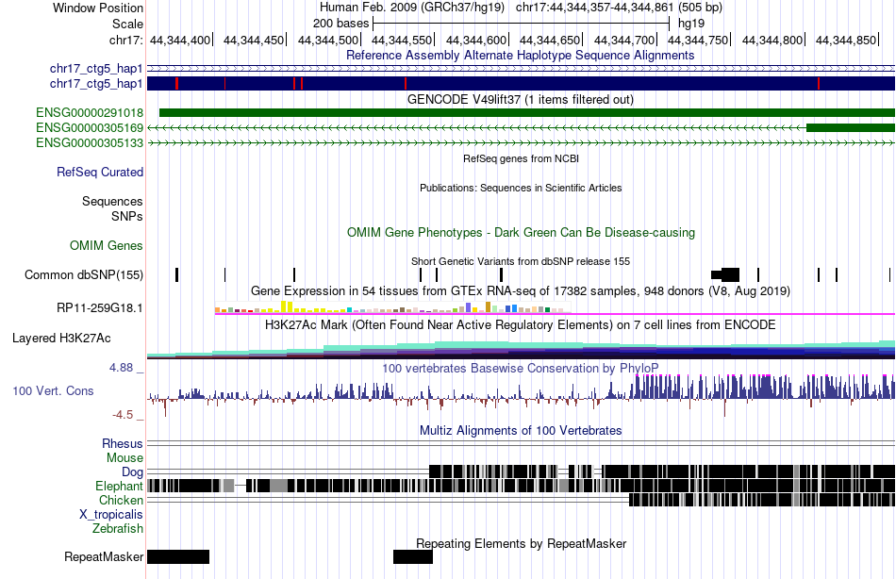Click the H3K27Ac Mark ENCODE track title

point(521,325)
